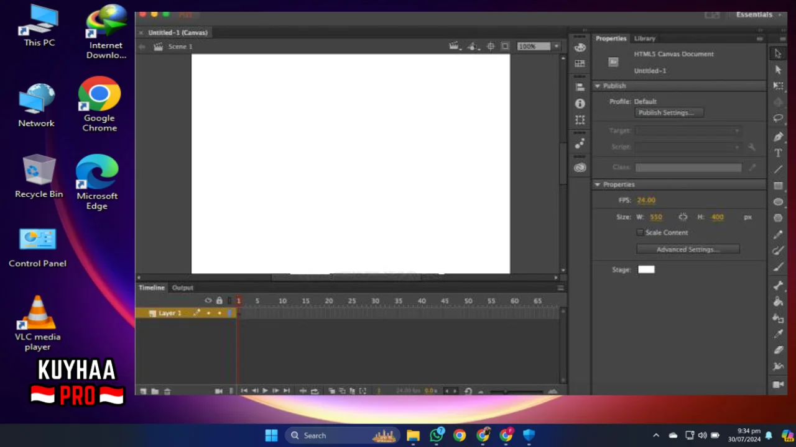The image size is (796, 447).
Task: Select the Text tool
Action: point(778,153)
